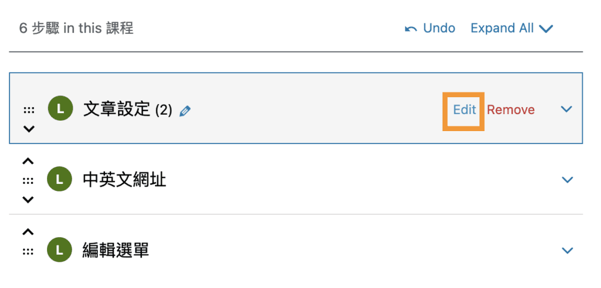The height and width of the screenshot is (288, 601).
Task: Expand the 文章設定 lesson chevron
Action: coord(566,109)
